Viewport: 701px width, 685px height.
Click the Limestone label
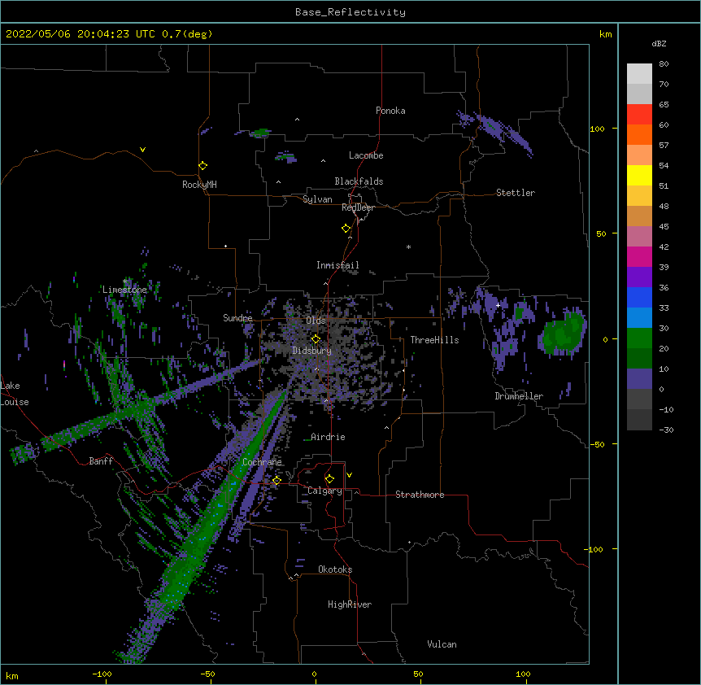(x=124, y=290)
